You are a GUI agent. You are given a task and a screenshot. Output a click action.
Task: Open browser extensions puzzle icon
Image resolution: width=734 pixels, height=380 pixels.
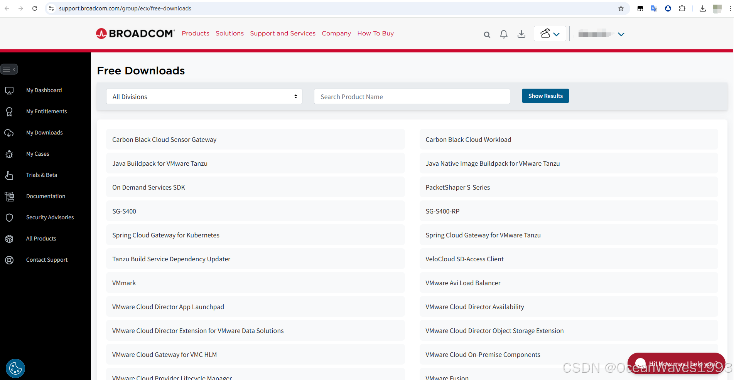click(682, 8)
